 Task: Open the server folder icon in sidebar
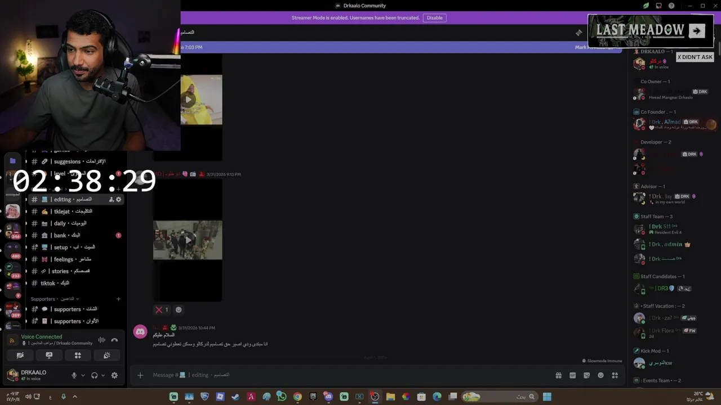12,161
